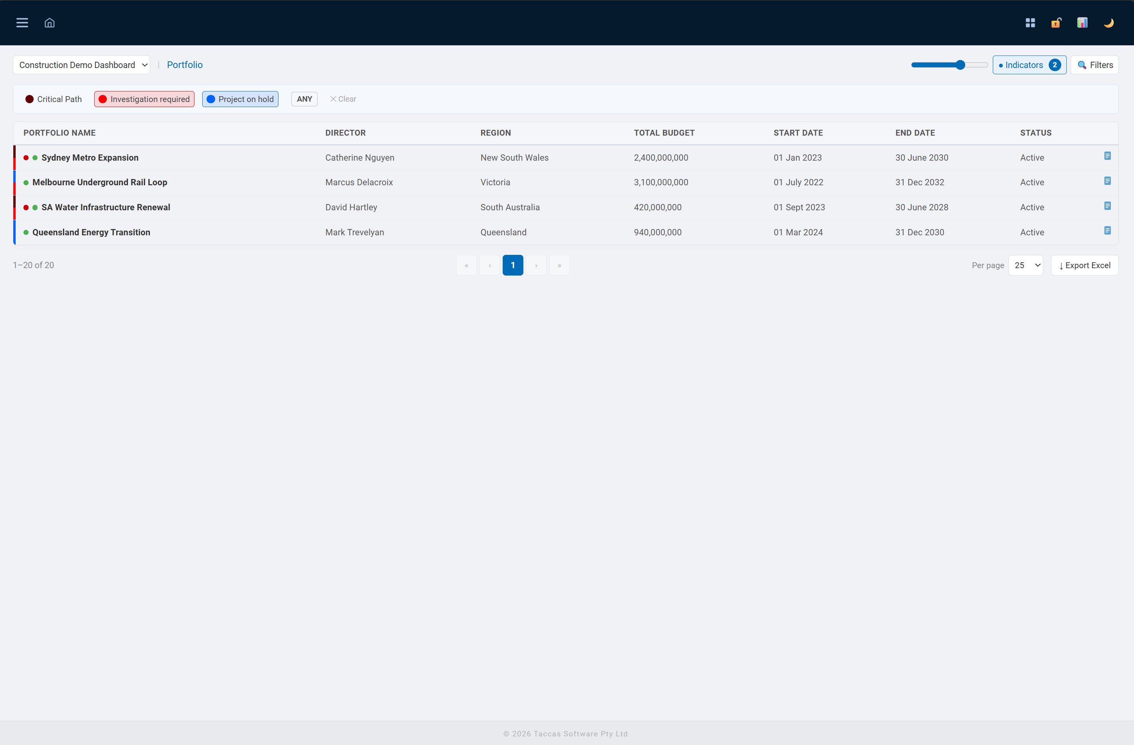The height and width of the screenshot is (745, 1134).
Task: Click the 31 Dec 2032 end date
Action: click(x=920, y=182)
